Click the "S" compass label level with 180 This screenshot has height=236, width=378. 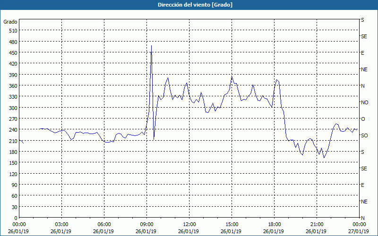tap(362, 152)
